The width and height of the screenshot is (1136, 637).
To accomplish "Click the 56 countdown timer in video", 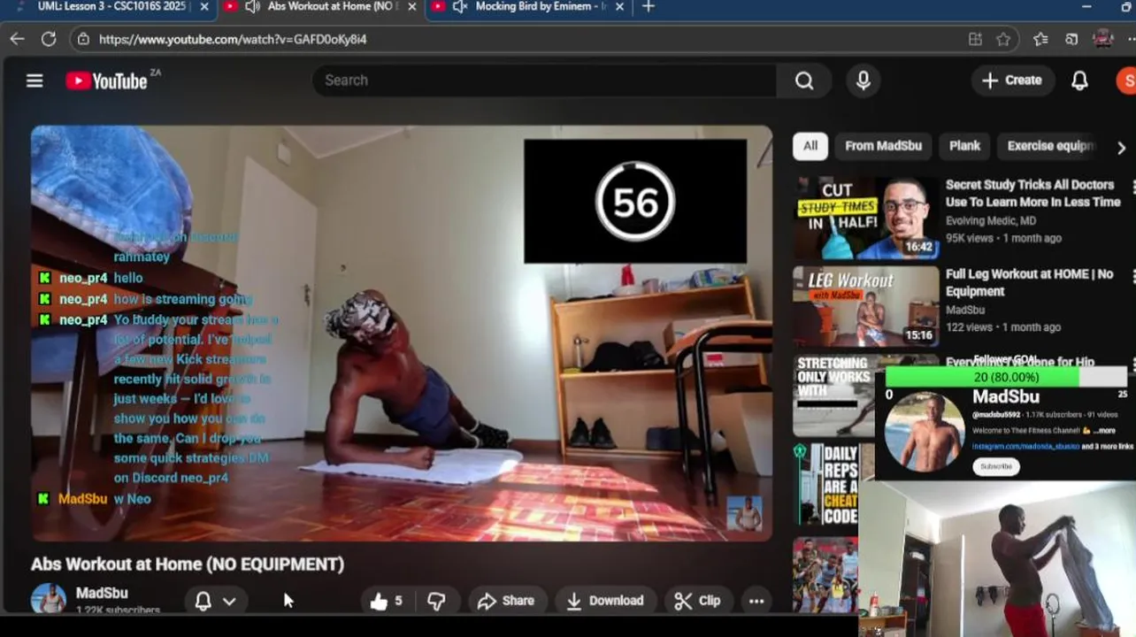I will pos(635,202).
